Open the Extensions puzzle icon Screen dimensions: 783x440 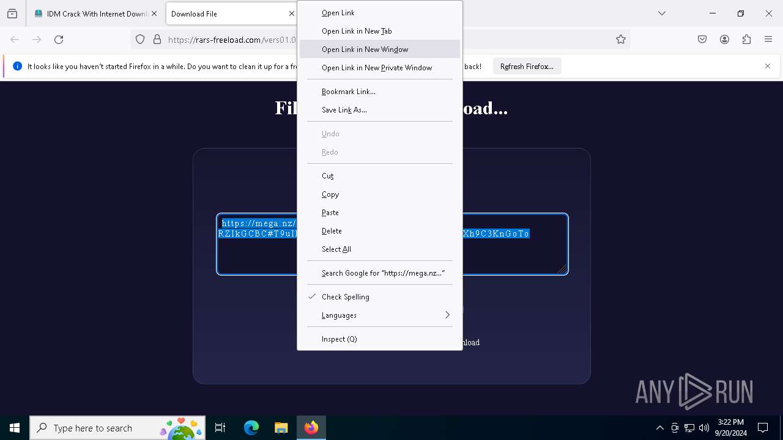(x=746, y=40)
